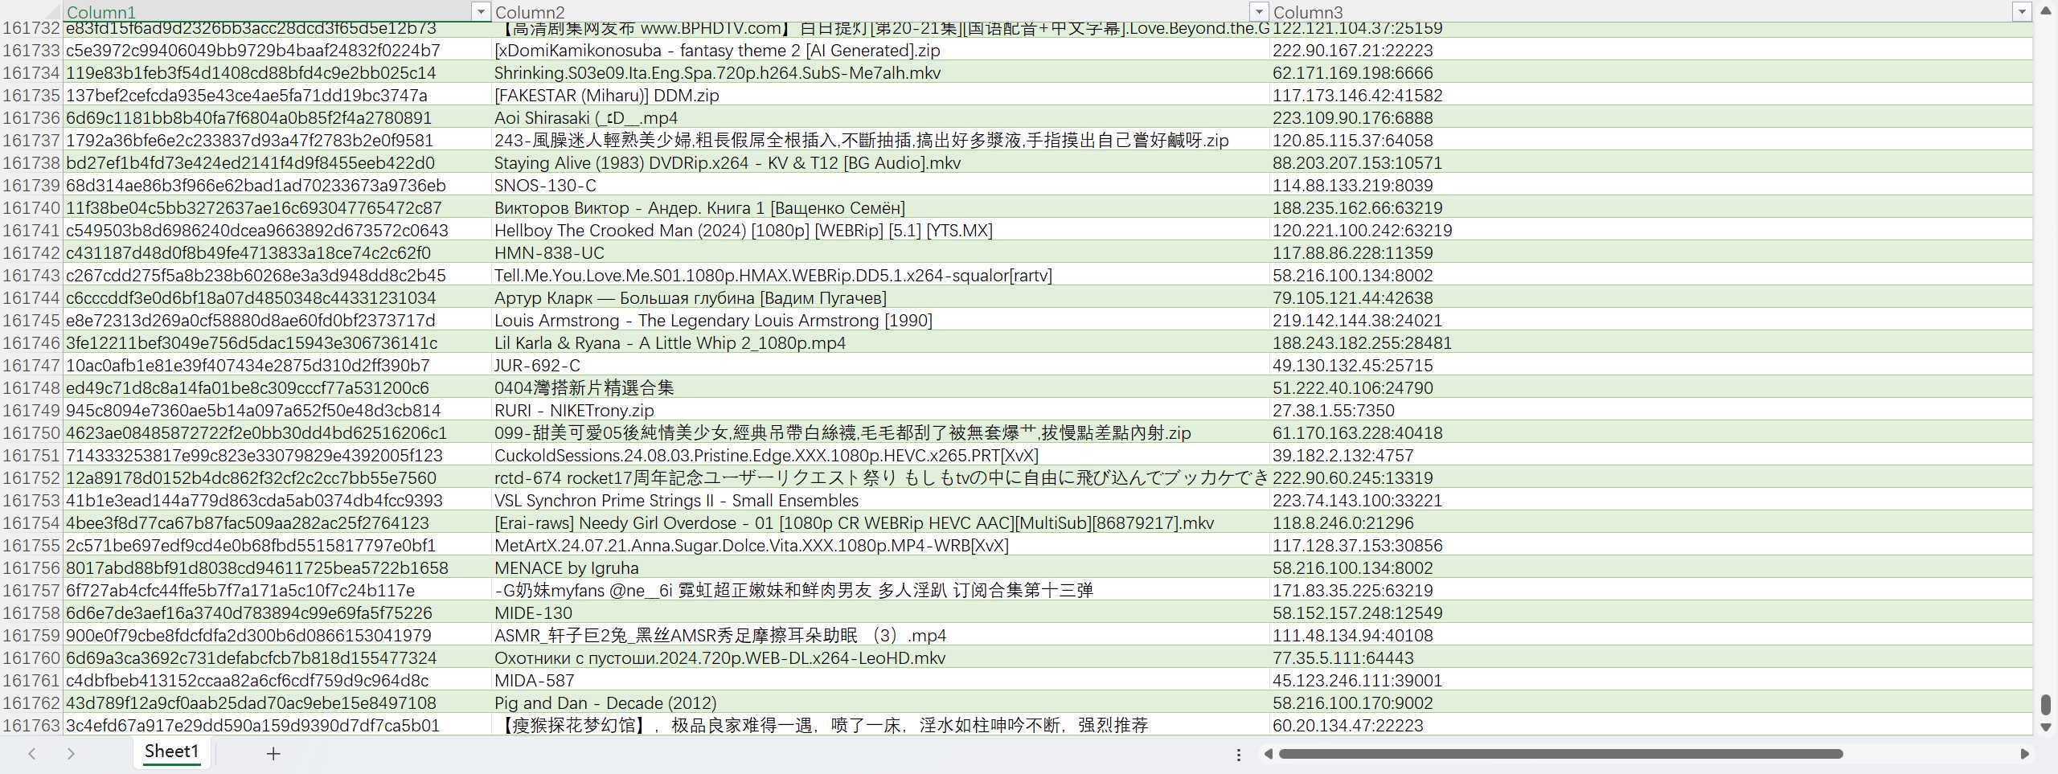This screenshot has height=774, width=2058.
Task: Click IP cell 88.203.207.153:10571
Action: (1651, 162)
